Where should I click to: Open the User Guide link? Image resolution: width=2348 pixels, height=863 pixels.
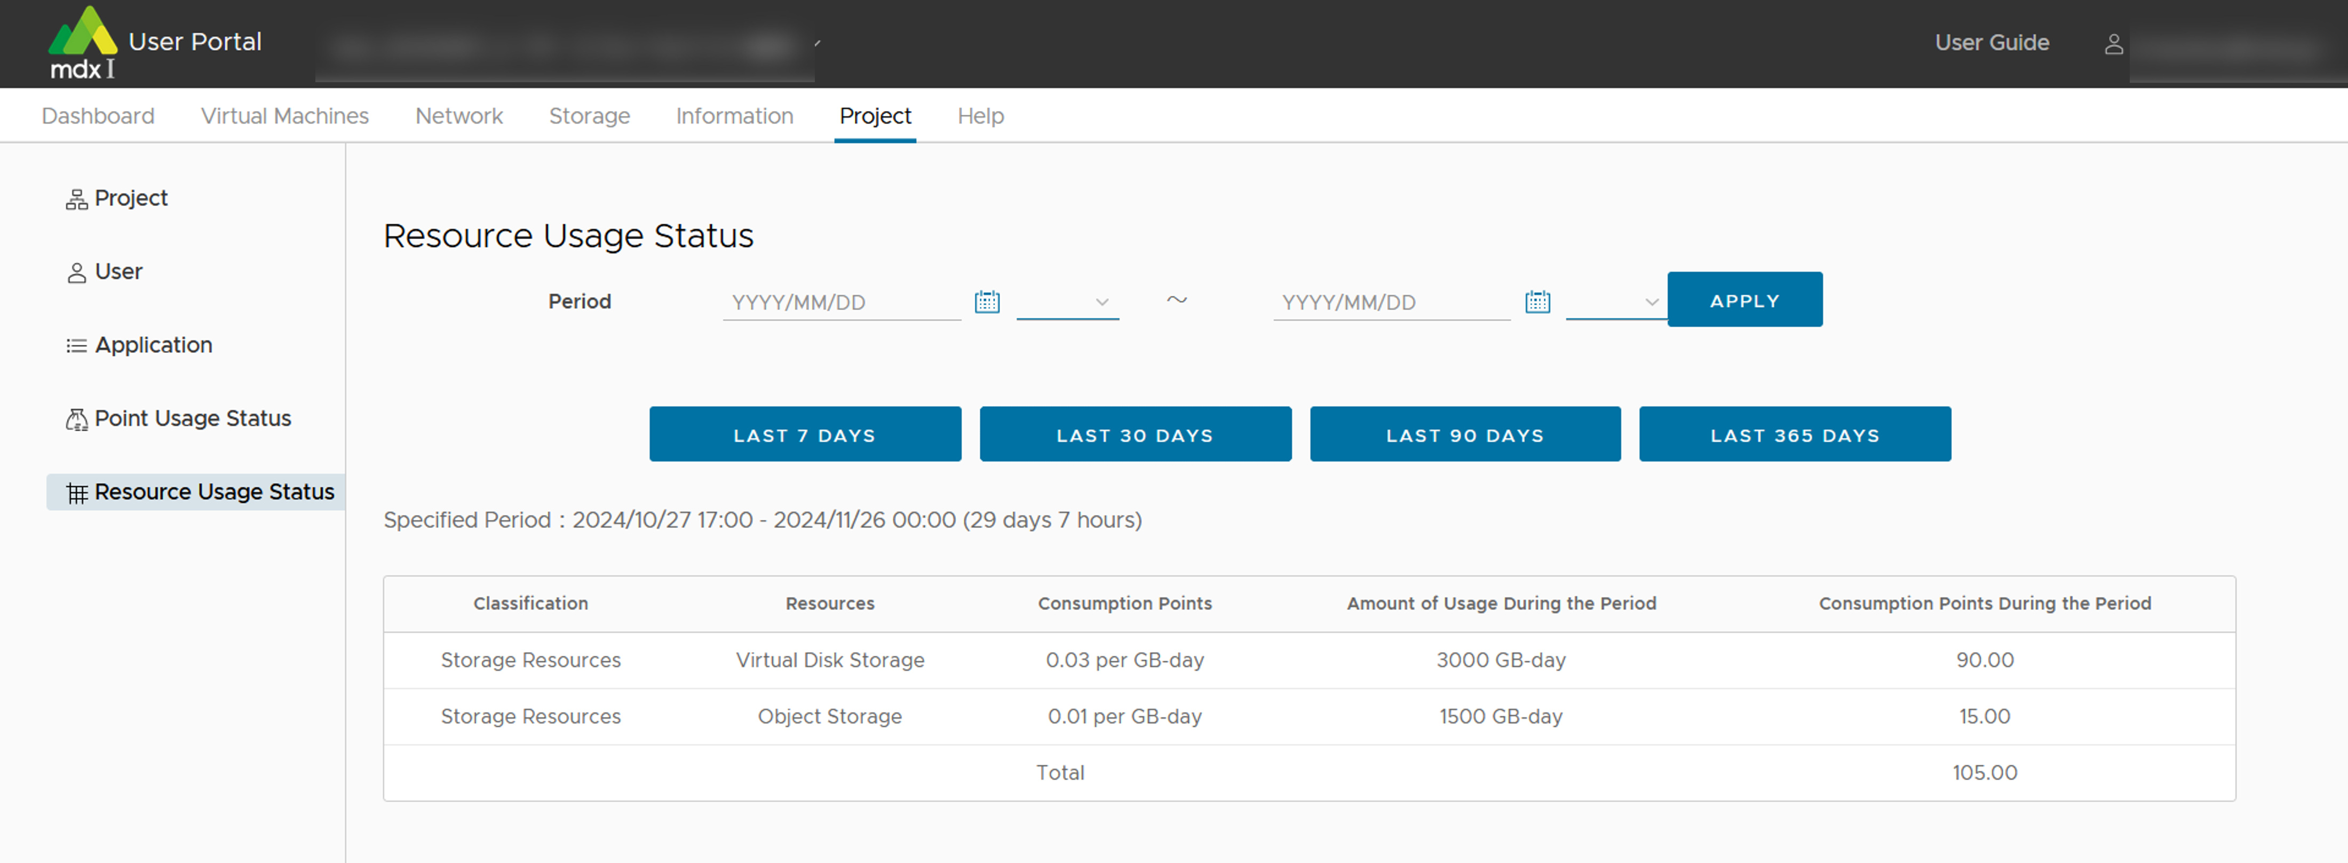click(x=1990, y=43)
